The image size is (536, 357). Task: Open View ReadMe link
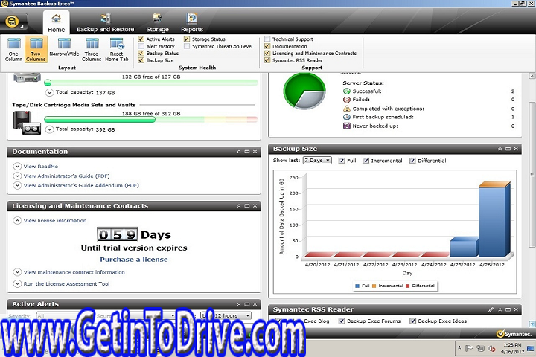(x=41, y=167)
